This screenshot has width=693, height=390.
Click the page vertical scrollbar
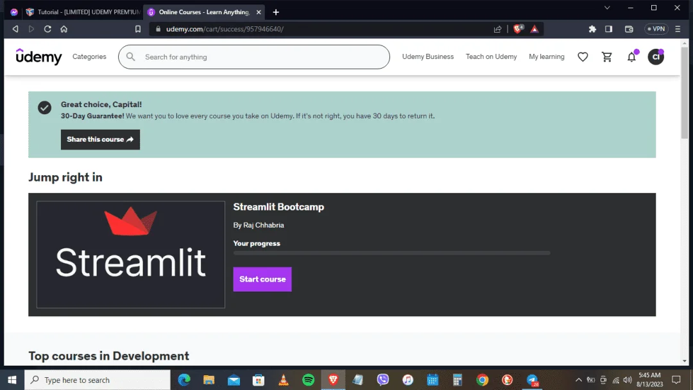tap(684, 93)
